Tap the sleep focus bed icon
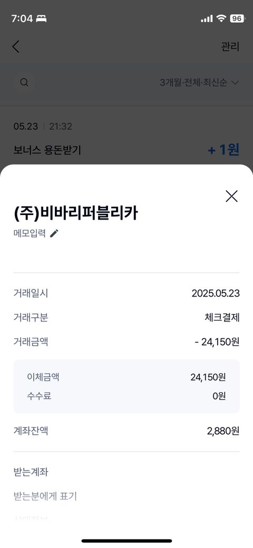 pos(41,19)
